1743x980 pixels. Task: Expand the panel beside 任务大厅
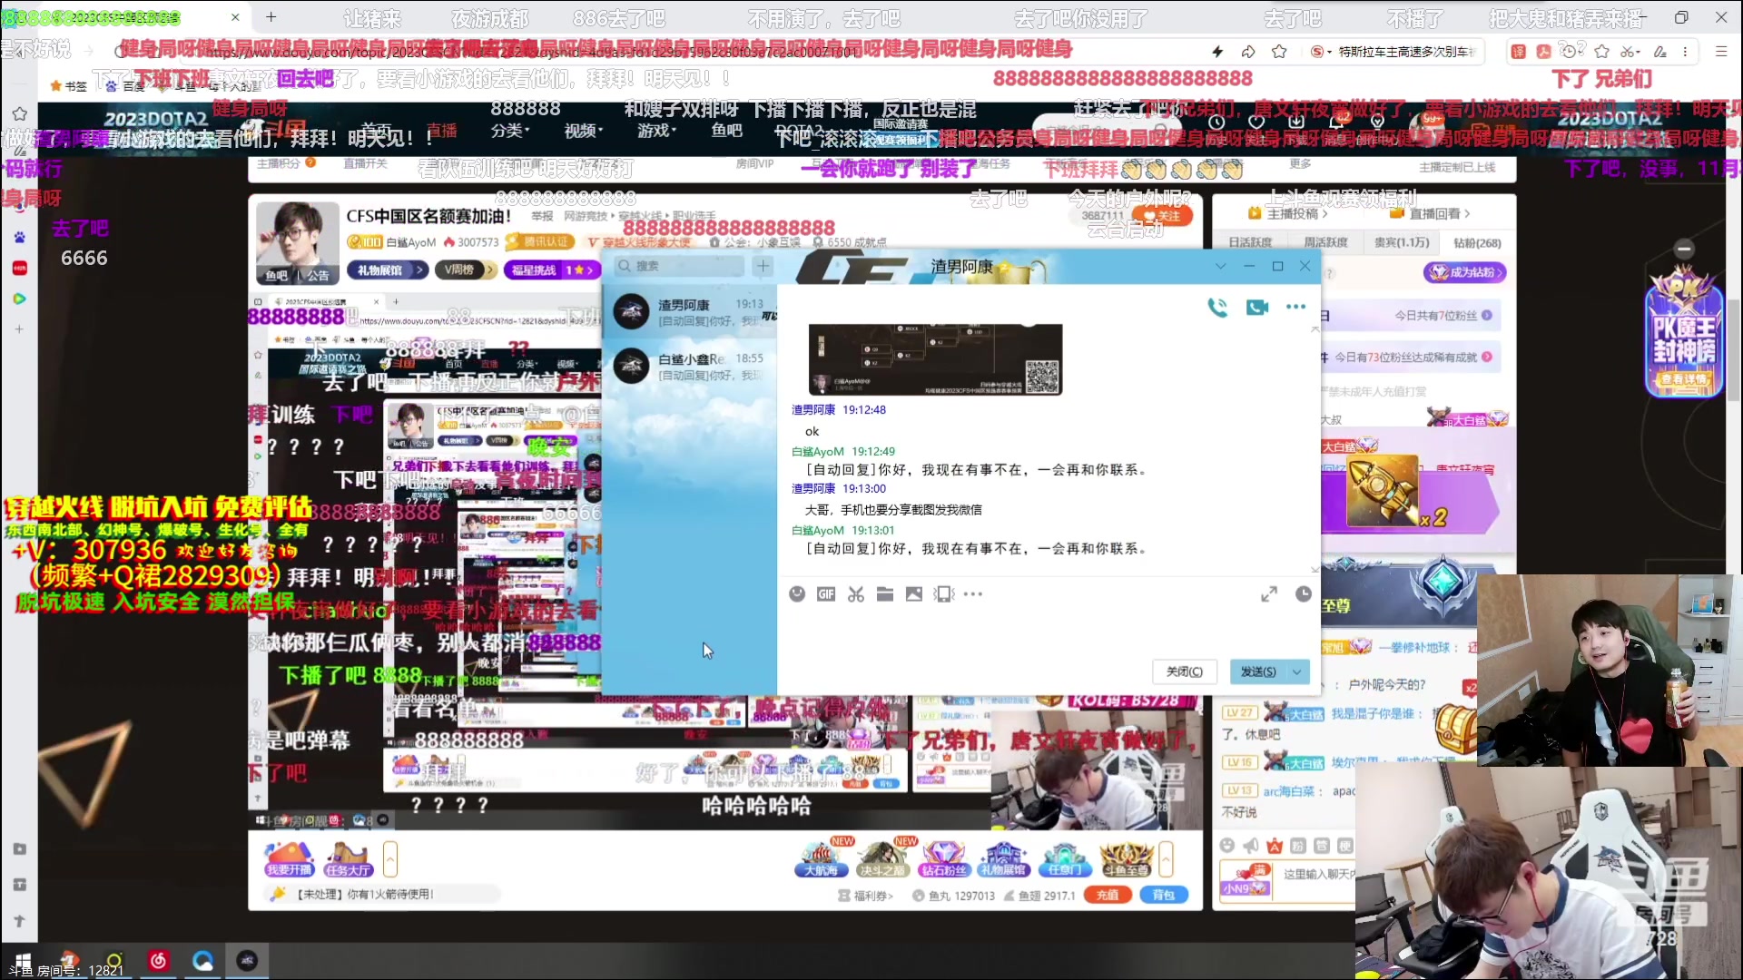coord(390,858)
